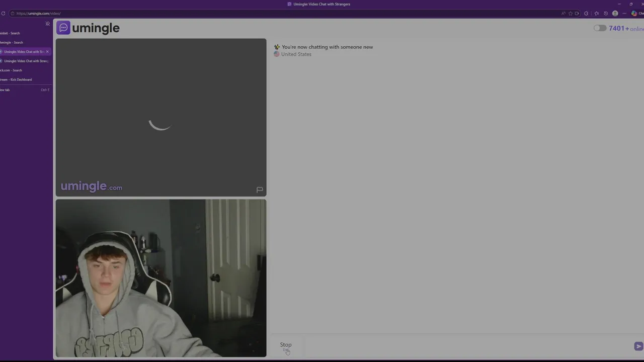Toggle the switch beside 7401+ online
The image size is (644, 362).
[x=600, y=28]
